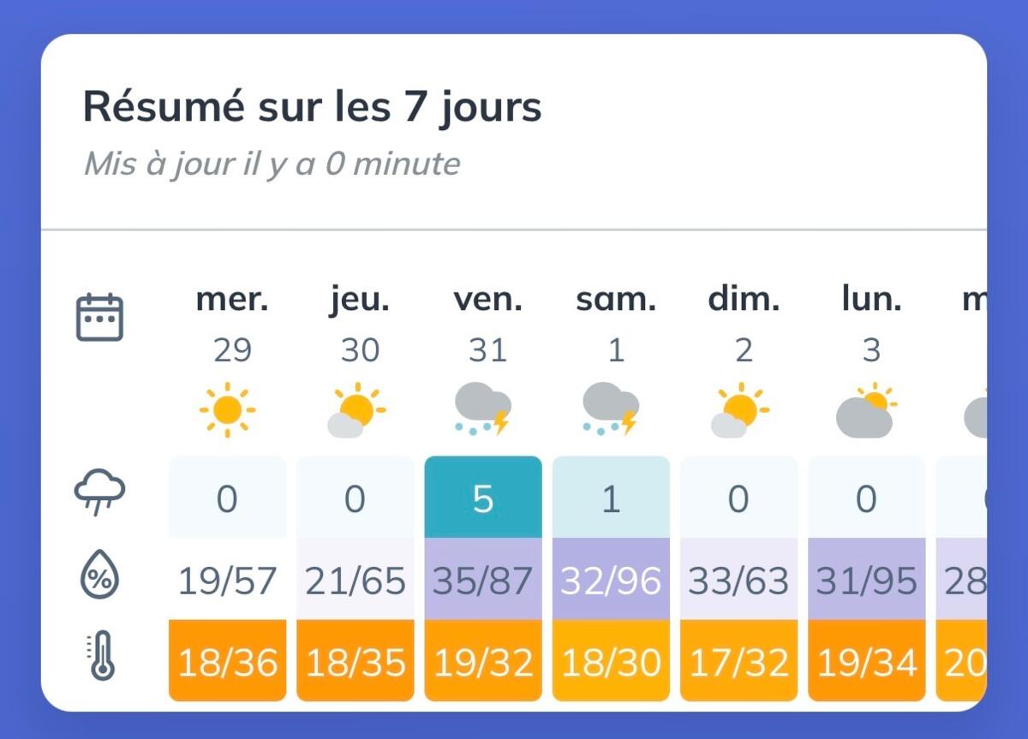Click the Mis à jour il y a 0 minute text

point(272,164)
